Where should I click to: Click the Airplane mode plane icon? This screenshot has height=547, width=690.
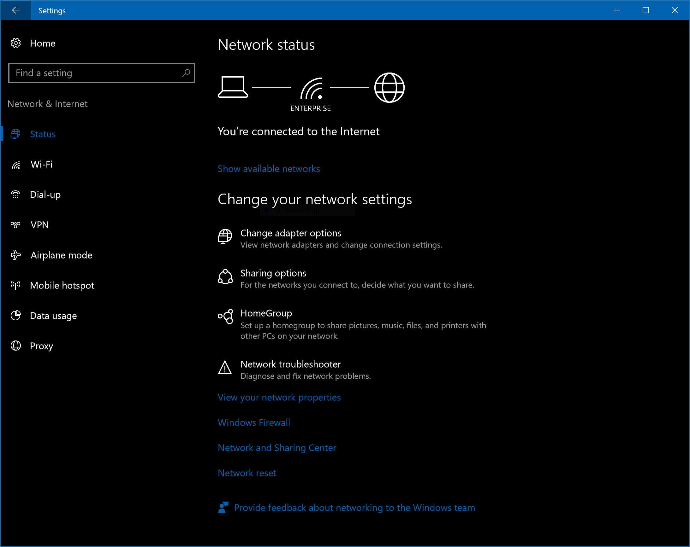(x=16, y=255)
